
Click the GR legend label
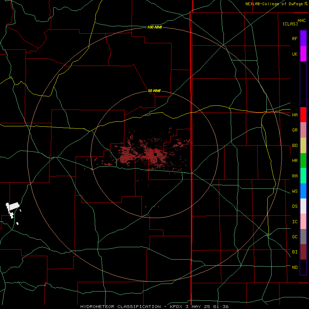click(295, 130)
